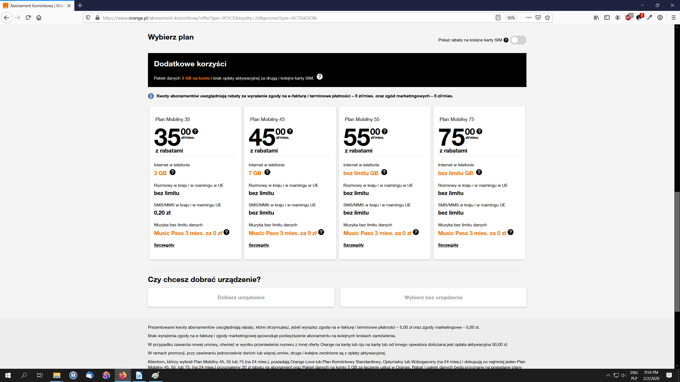680x382 pixels.
Task: Open the Paint app on the taskbar
Action: [155, 375]
